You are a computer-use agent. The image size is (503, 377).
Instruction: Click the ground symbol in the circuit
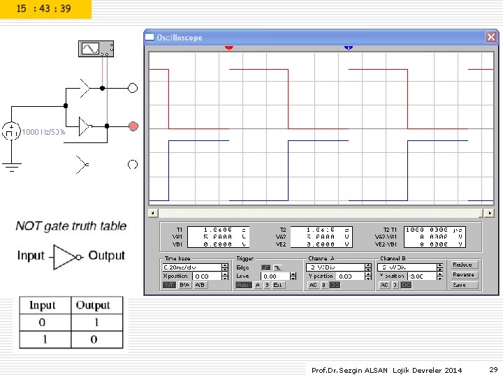pyautogui.click(x=12, y=167)
